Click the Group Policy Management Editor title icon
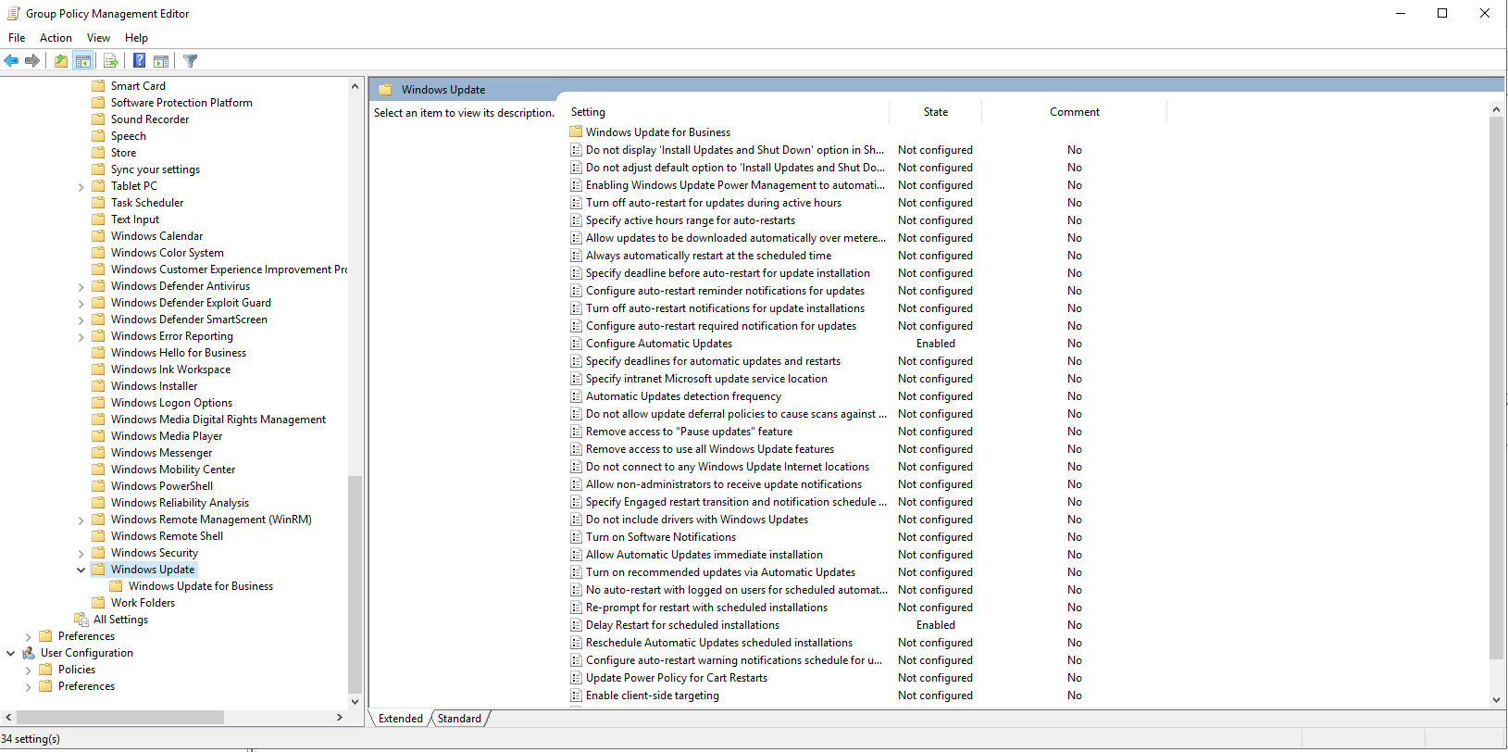1508x752 pixels. 13,13
